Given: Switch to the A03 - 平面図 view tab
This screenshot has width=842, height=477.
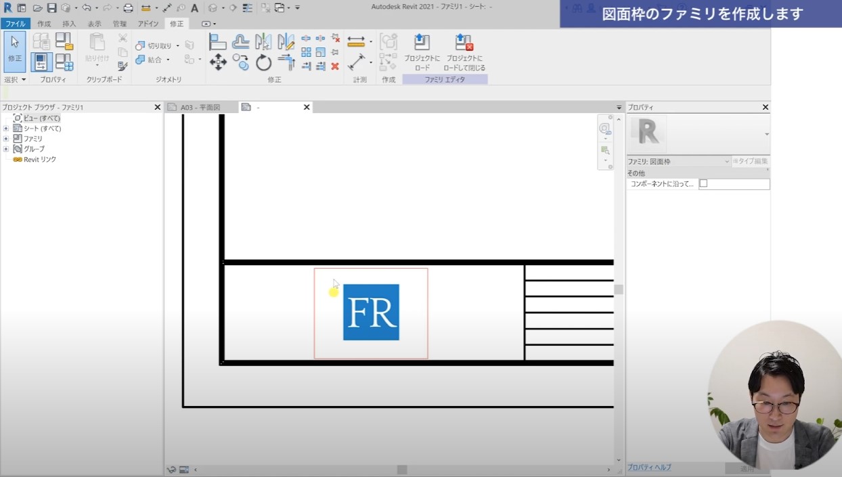Looking at the screenshot, I should (200, 108).
